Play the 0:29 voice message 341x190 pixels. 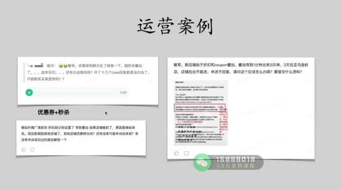tap(29, 92)
